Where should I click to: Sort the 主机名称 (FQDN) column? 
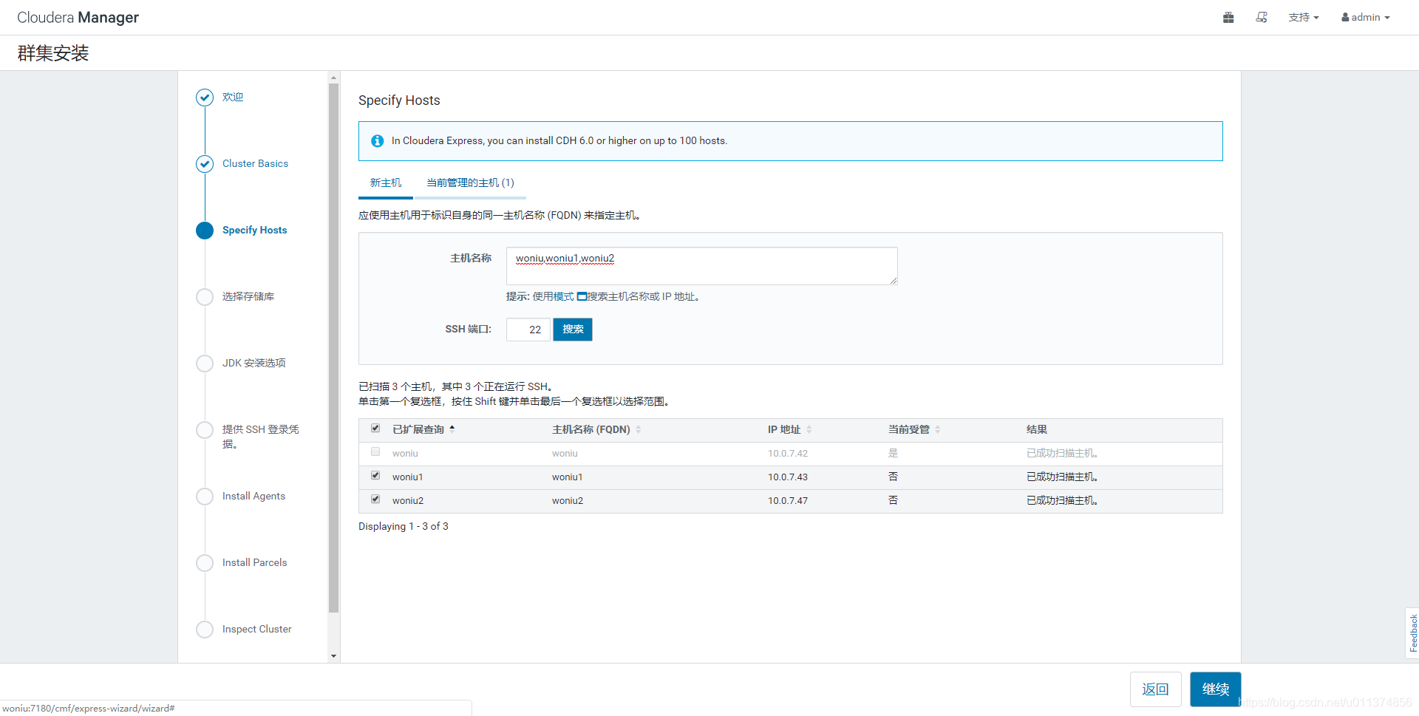tap(639, 429)
